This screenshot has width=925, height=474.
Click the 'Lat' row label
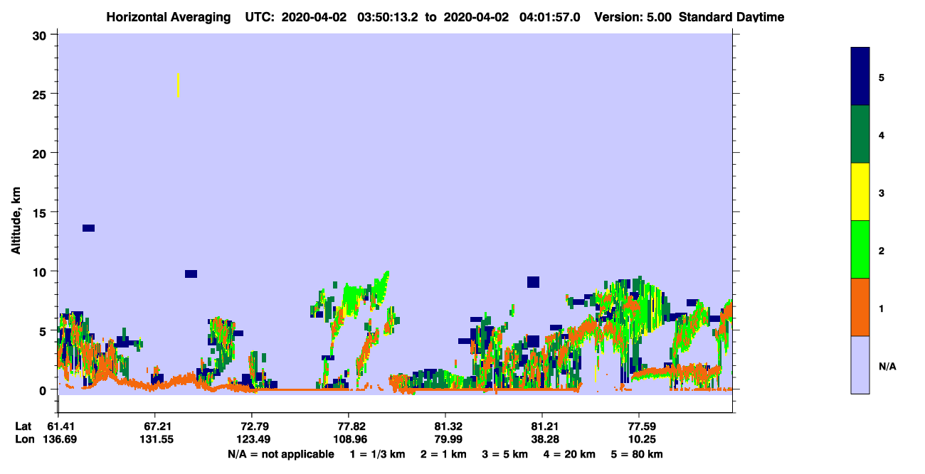[23, 426]
